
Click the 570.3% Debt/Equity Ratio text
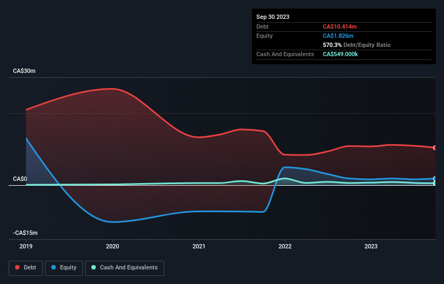click(x=356, y=45)
